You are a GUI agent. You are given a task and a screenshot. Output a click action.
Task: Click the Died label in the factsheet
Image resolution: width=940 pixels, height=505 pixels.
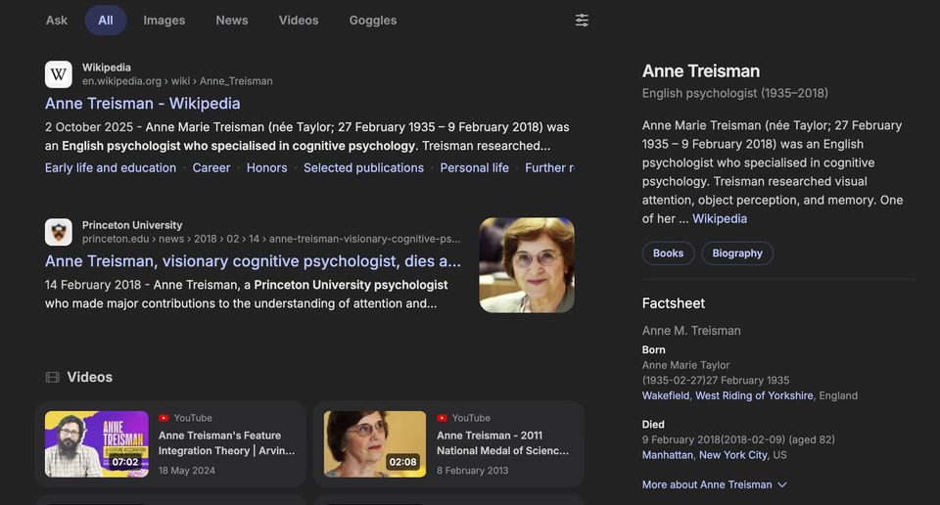[653, 424]
